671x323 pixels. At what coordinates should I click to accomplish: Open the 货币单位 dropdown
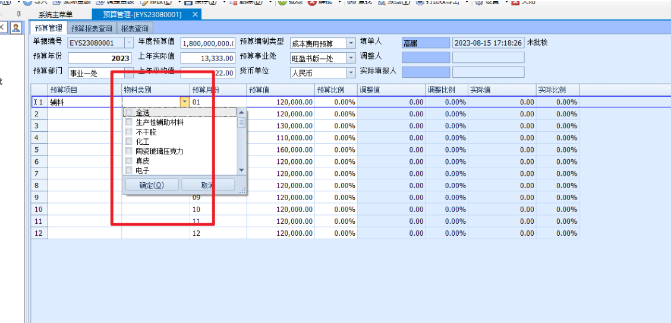click(x=351, y=73)
